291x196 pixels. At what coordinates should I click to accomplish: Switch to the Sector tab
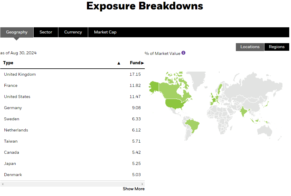click(x=46, y=32)
